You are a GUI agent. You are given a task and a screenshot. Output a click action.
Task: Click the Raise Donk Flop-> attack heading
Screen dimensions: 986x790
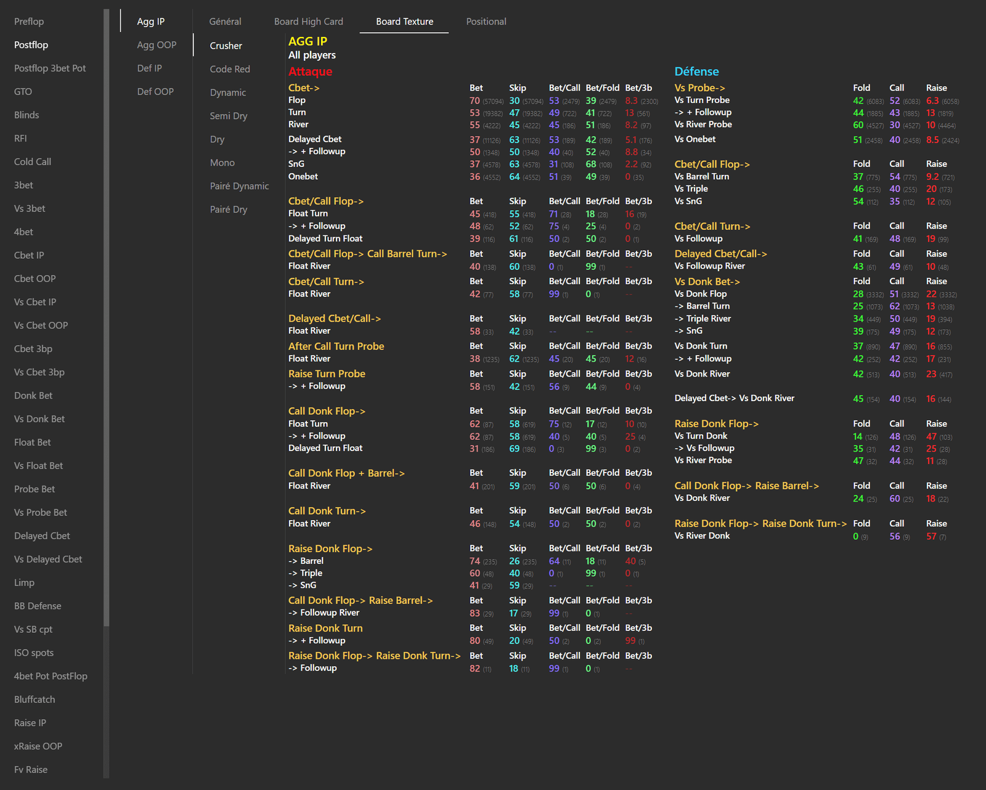click(330, 548)
